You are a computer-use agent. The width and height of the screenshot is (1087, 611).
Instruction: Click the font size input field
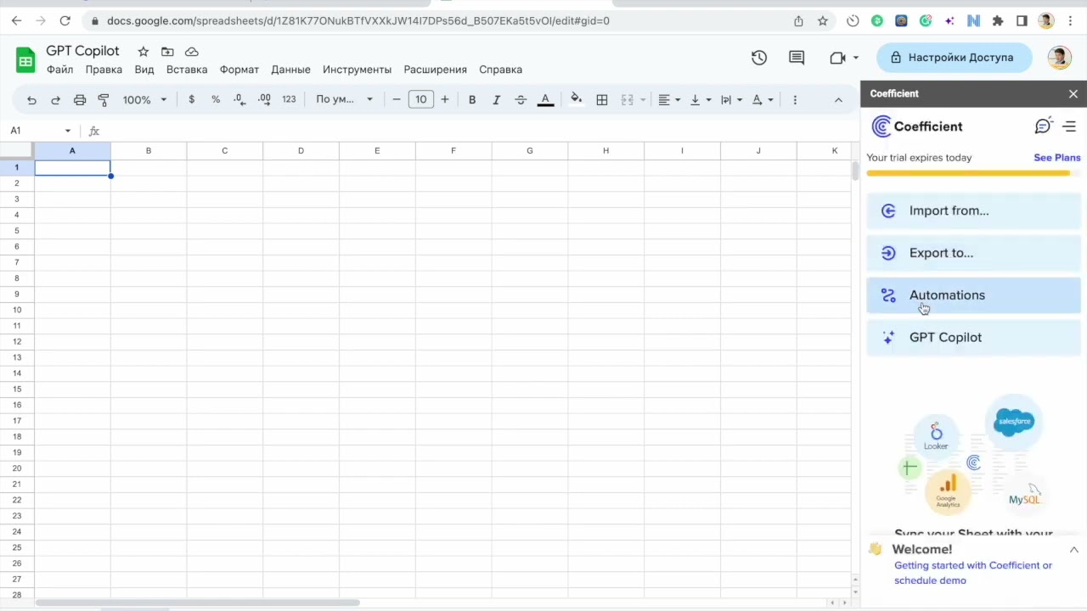click(420, 100)
